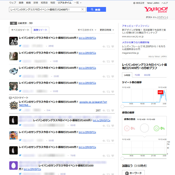The width and height of the screenshot is (175, 175).
Task: Open the ログイン login link
Action: [x=163, y=17]
